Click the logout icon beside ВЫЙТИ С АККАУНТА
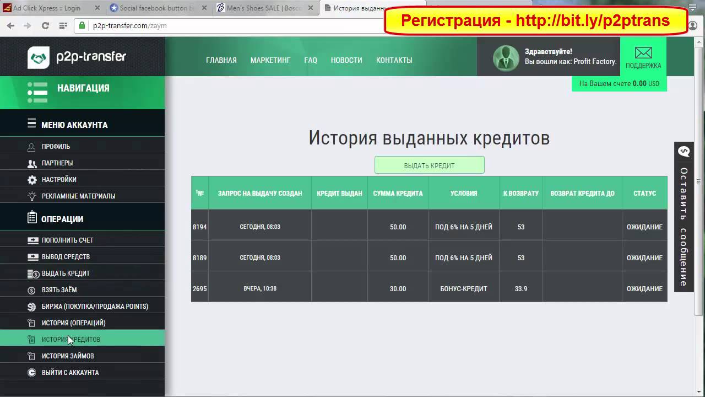Image resolution: width=705 pixels, height=397 pixels. point(31,373)
